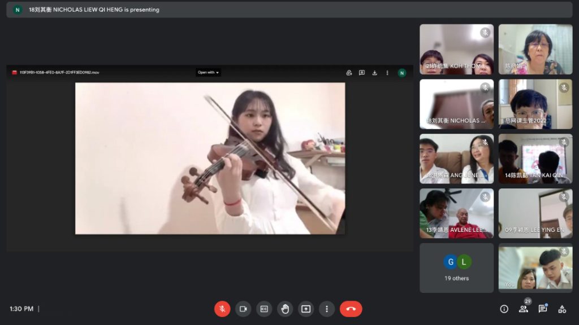Screen dimensions: 579x325
Task: Open the Drive viewer's three-dot menu
Action: coord(387,72)
